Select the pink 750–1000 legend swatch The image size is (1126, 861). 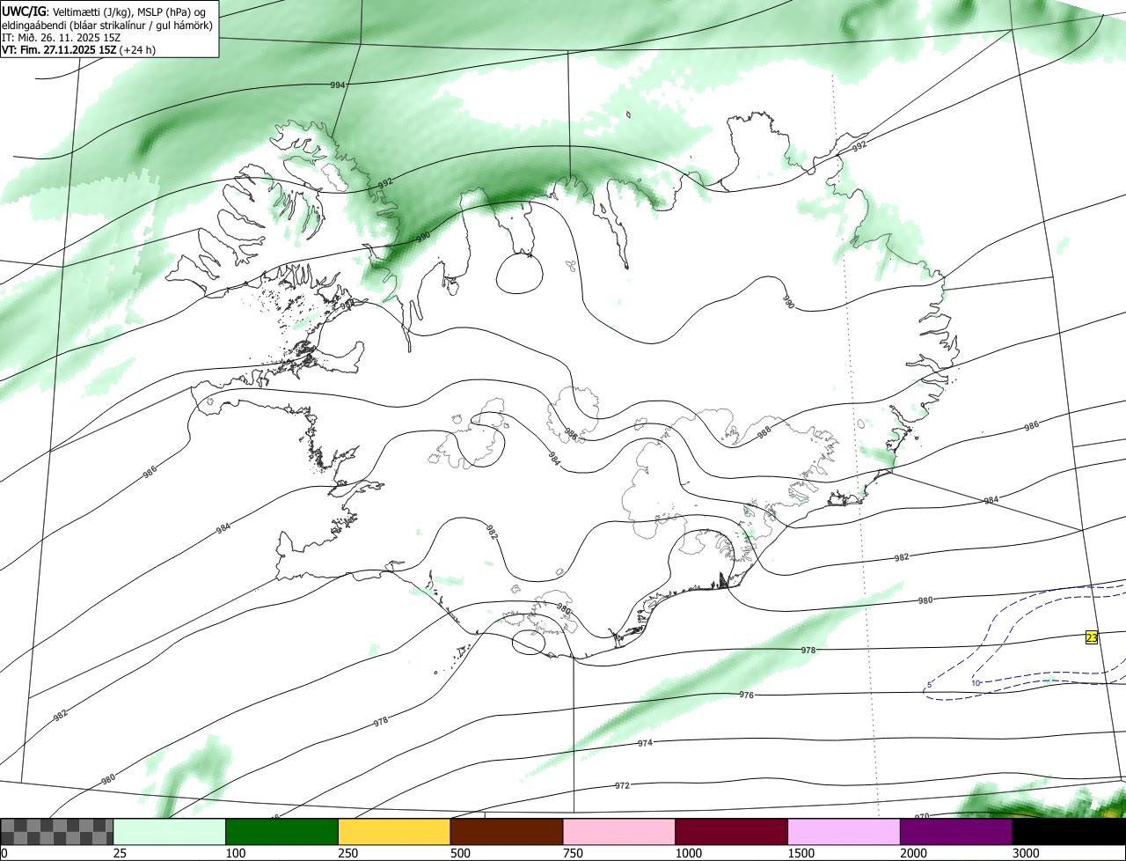point(619,832)
